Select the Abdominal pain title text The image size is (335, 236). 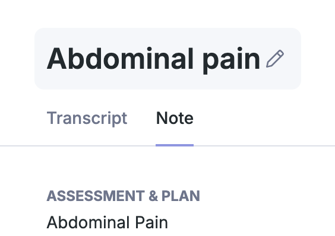[153, 59]
